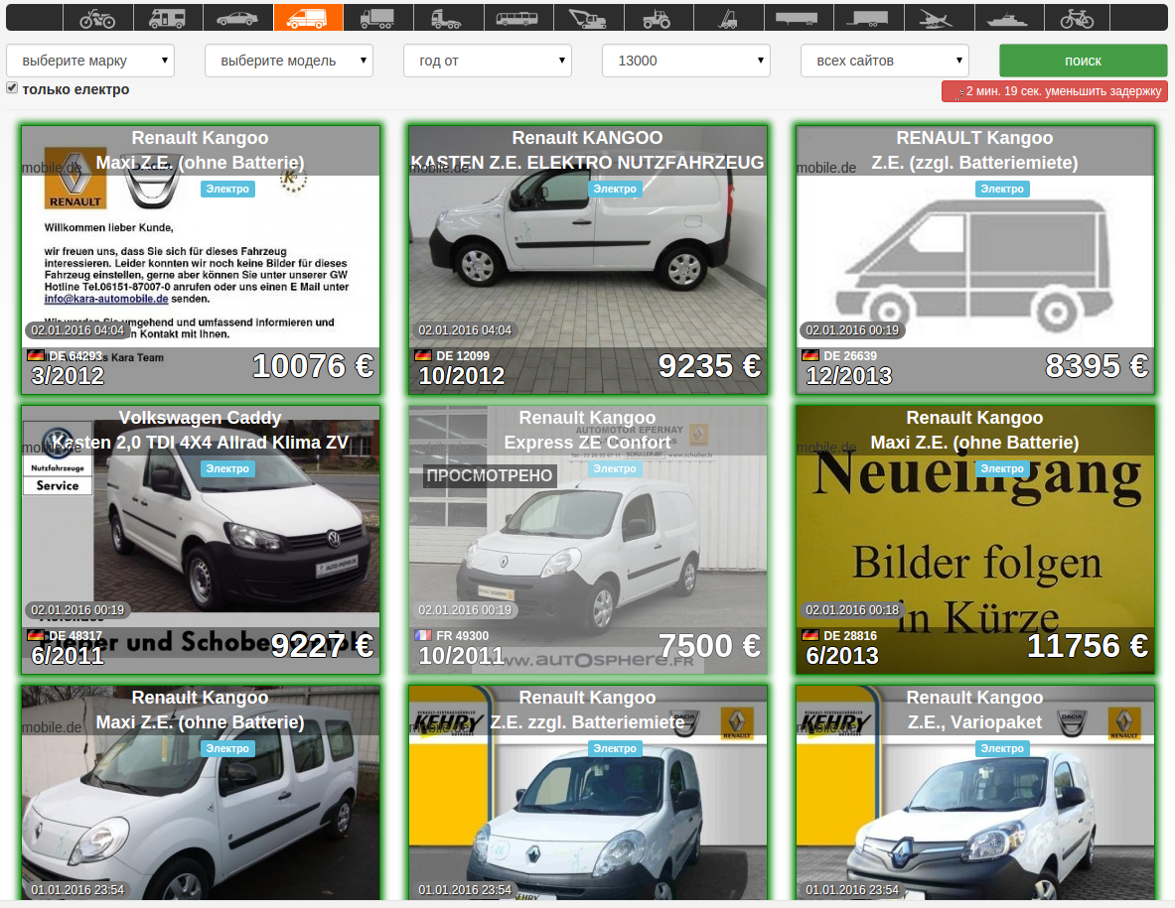This screenshot has width=1175, height=908.
Task: Open the bus category
Action: (x=517, y=18)
